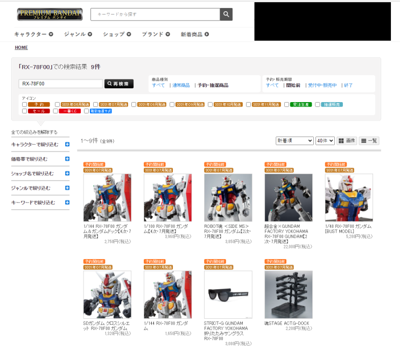Focus the header keyword search field
This screenshot has width=400, height=351.
click(x=155, y=15)
